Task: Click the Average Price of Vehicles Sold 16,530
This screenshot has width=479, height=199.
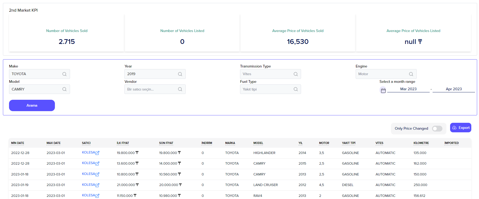Action: click(x=298, y=42)
